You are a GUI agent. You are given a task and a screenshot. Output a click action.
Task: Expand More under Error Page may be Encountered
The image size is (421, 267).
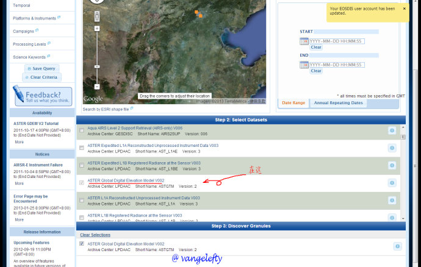(x=19, y=219)
